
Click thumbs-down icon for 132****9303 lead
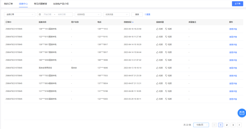(x=166, y=99)
